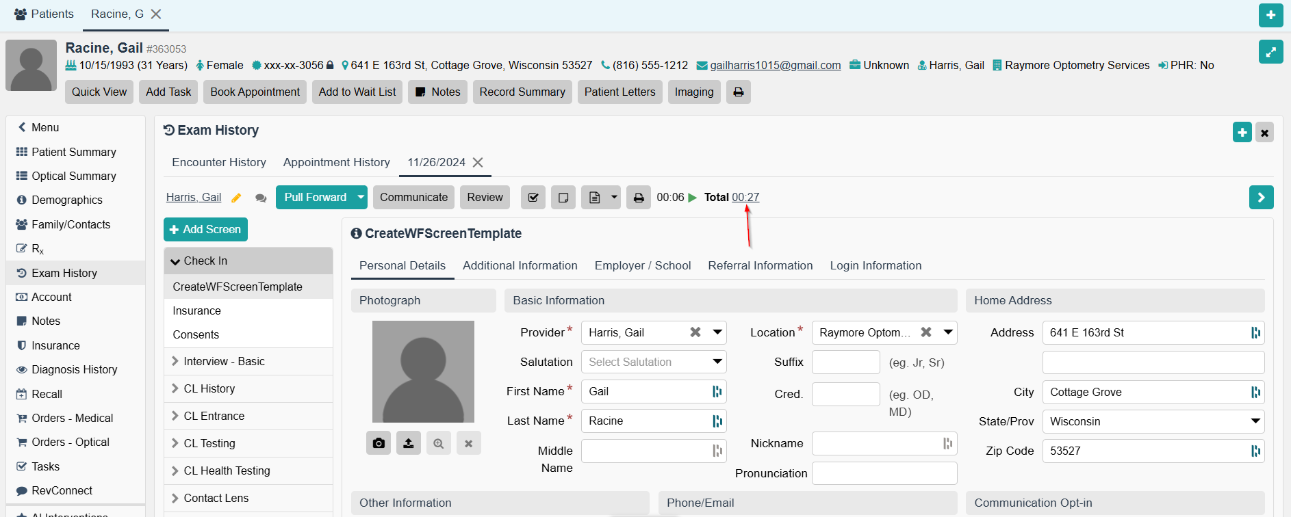The height and width of the screenshot is (517, 1291).
Task: Open the chat bubbles icon near Pull Forward
Action: click(x=261, y=198)
